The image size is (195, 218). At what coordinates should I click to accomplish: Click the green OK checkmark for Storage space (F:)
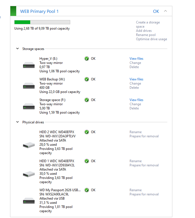point(87,100)
